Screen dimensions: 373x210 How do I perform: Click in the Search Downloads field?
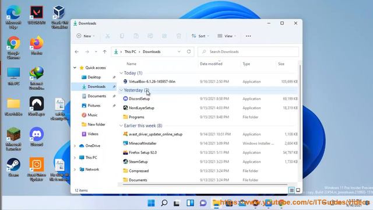[248, 52]
